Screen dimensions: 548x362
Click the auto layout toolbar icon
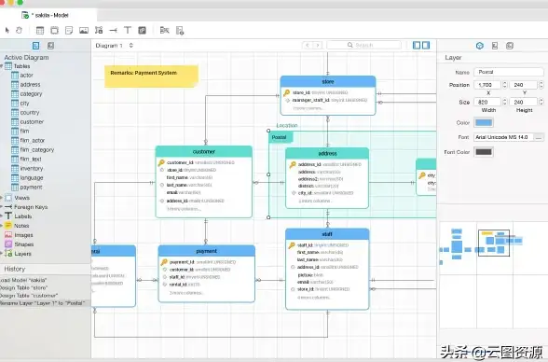[165, 31]
